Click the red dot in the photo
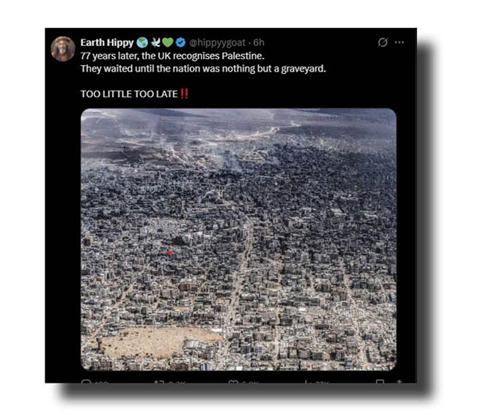Viewport: 478px width, 420px height. [x=170, y=253]
